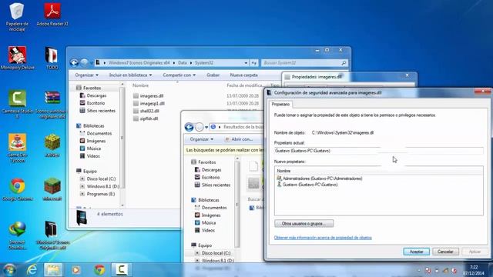This screenshot has height=277, width=493.
Task: Select imageres.dll in file list
Action: 148,95
